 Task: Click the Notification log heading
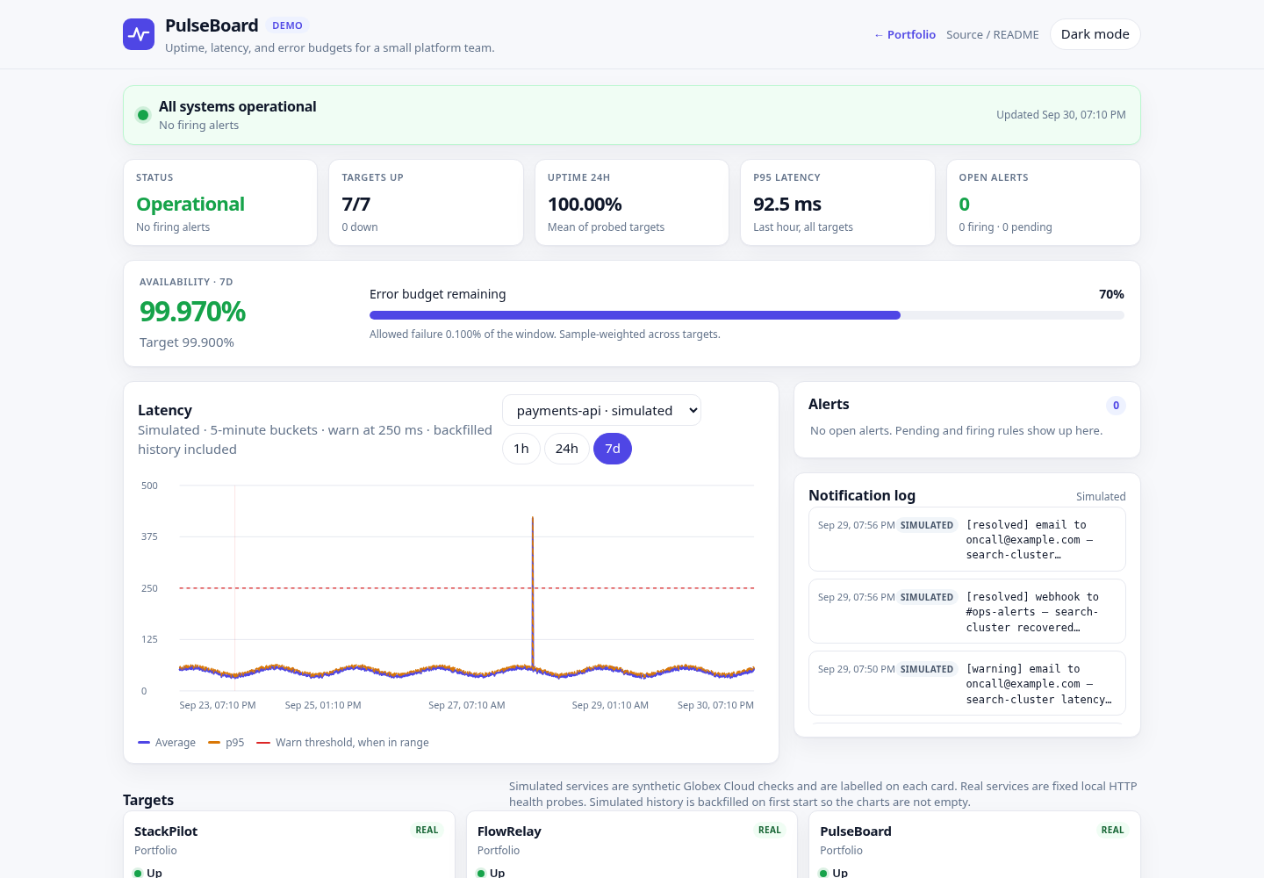[862, 495]
